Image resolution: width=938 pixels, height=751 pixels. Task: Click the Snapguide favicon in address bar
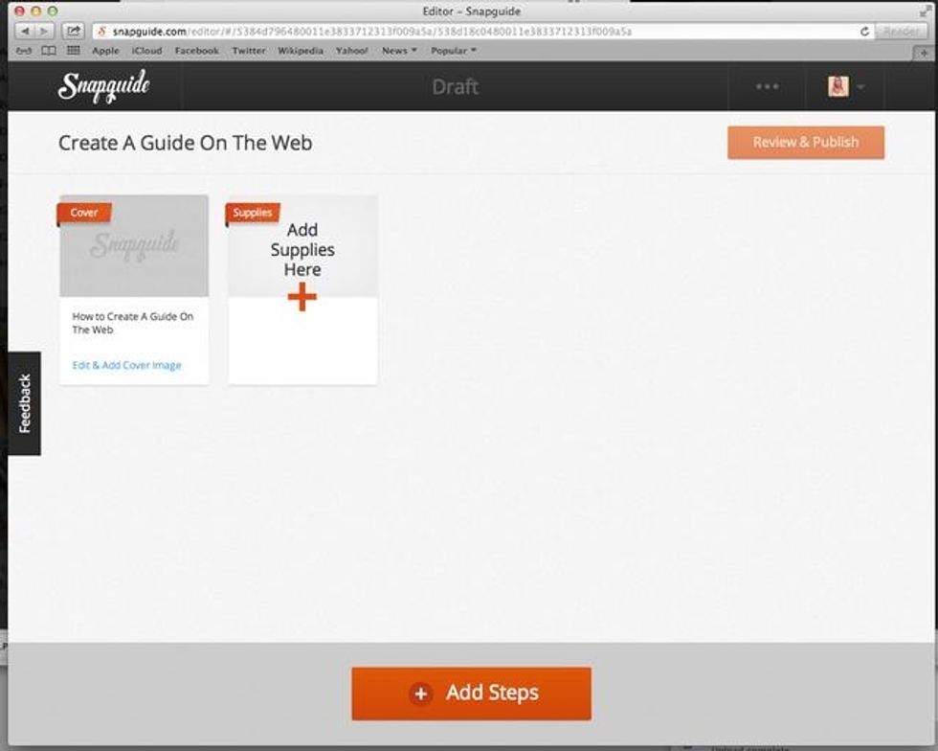tap(102, 32)
